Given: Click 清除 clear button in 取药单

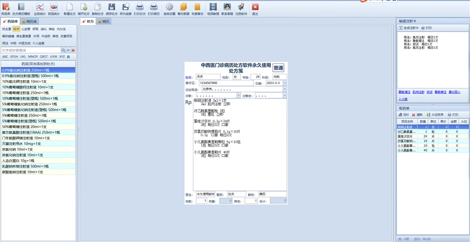Looking at the screenshot, I should click(417, 115).
